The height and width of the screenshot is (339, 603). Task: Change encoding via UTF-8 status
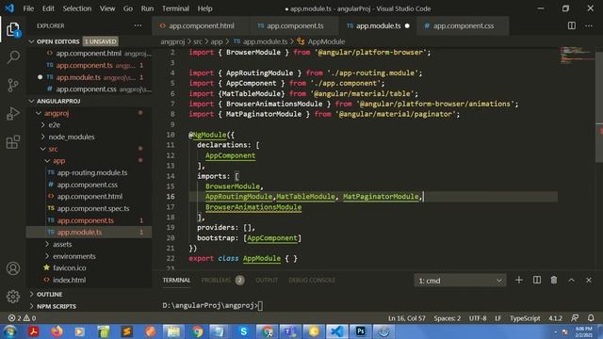[478, 318]
